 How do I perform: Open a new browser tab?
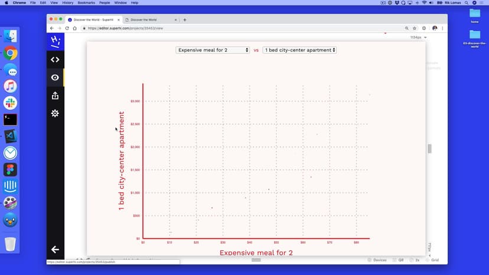185,19
